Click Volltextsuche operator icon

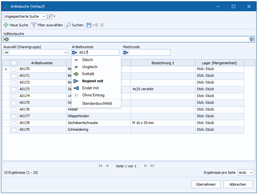click(x=6, y=39)
